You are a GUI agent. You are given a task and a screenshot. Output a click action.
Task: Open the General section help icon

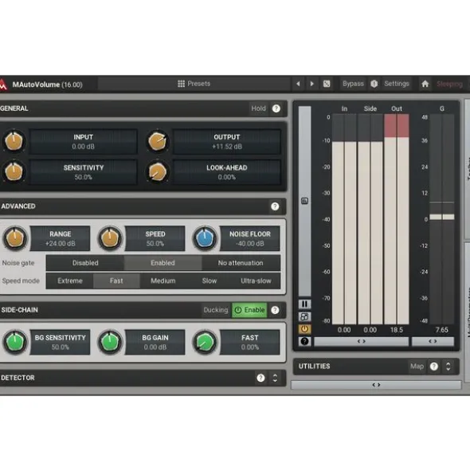tap(276, 108)
